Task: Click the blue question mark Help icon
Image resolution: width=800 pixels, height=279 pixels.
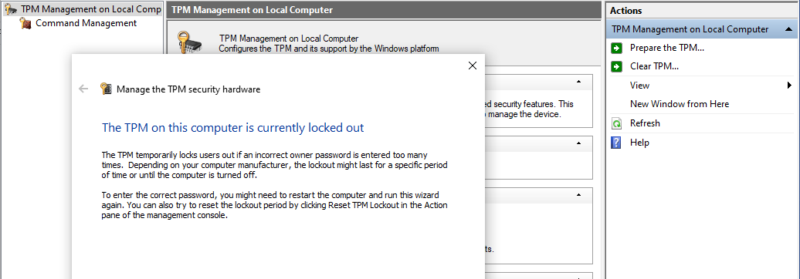Action: tap(616, 143)
